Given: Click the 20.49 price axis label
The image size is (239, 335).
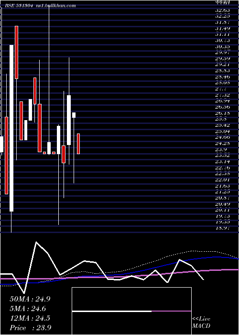Looking at the screenshot, I should click(x=222, y=204).
